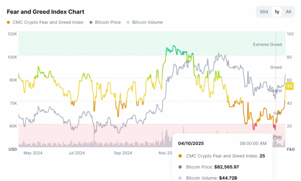Click the dark gray Bitcoin Price legend dot
Screen dimensions: 301x181
click(x=91, y=22)
